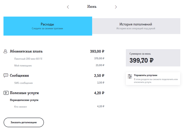Click the next month arrow
The height and width of the screenshot is (130, 189).
click(116, 7)
